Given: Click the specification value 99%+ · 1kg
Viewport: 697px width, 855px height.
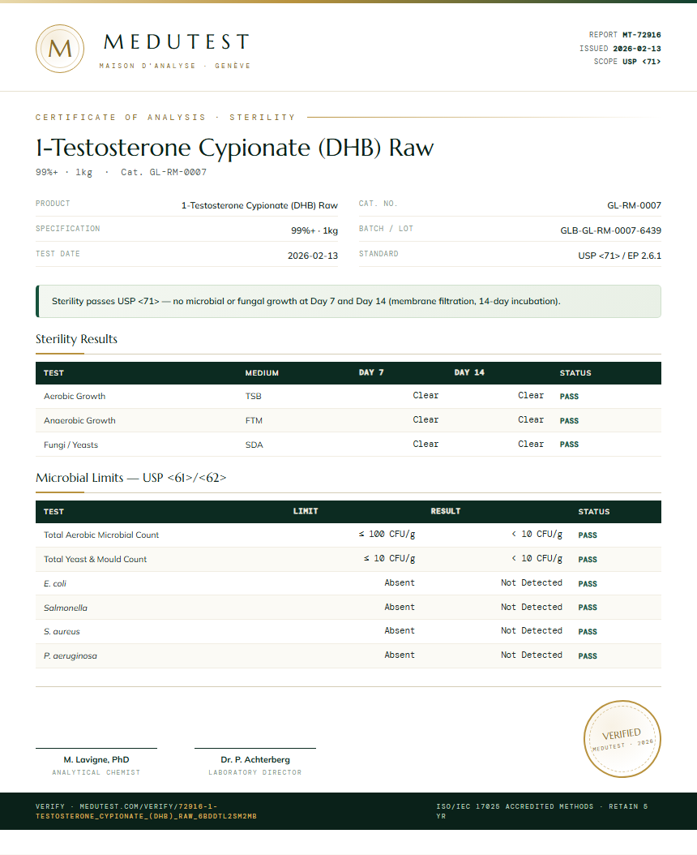Looking at the screenshot, I should pos(314,230).
